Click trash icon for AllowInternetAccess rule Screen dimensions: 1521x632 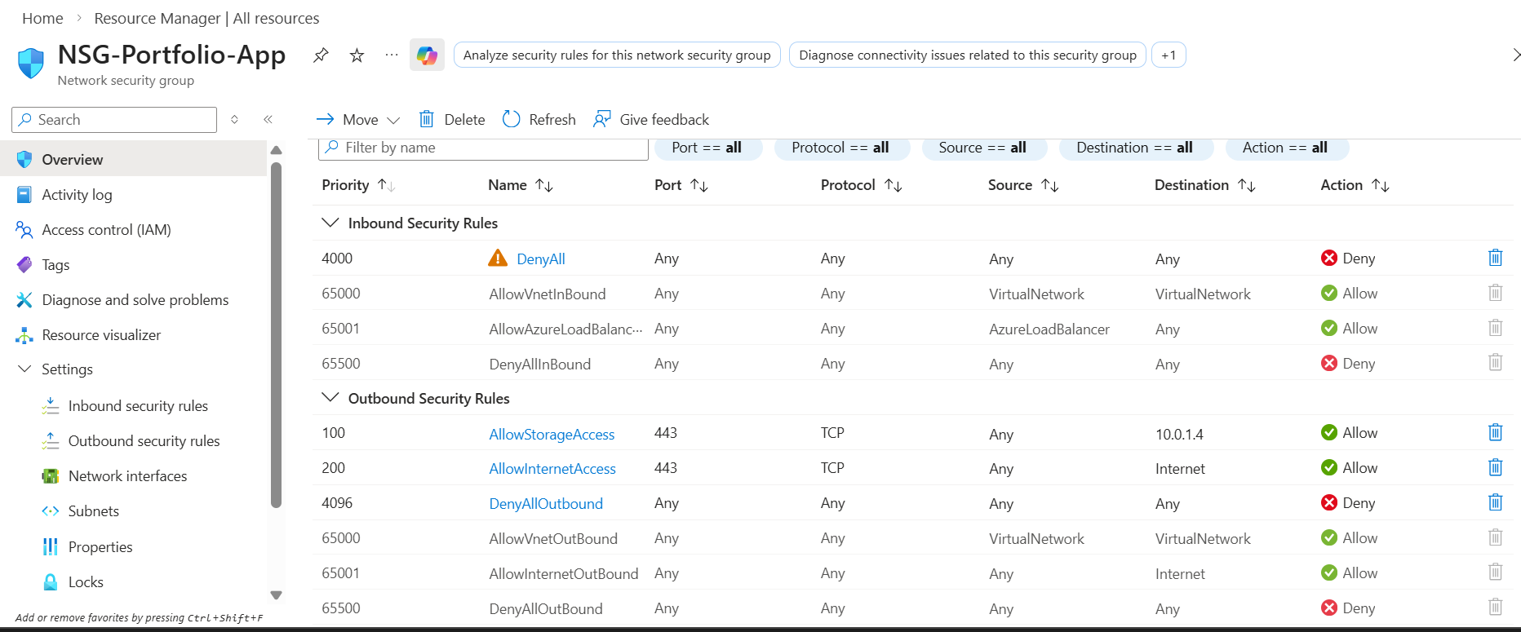point(1495,467)
